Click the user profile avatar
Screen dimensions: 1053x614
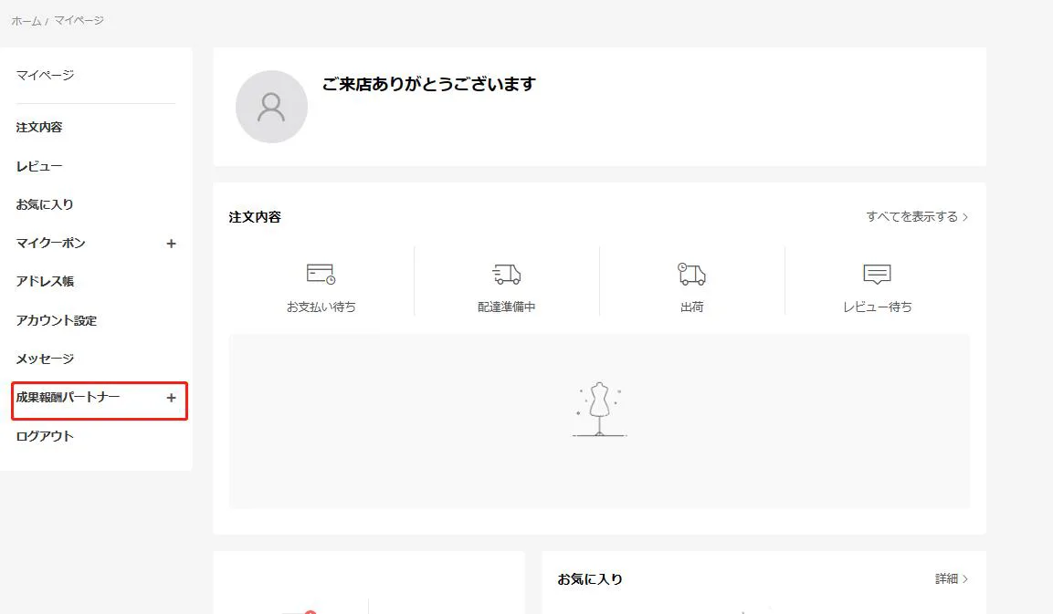271,107
